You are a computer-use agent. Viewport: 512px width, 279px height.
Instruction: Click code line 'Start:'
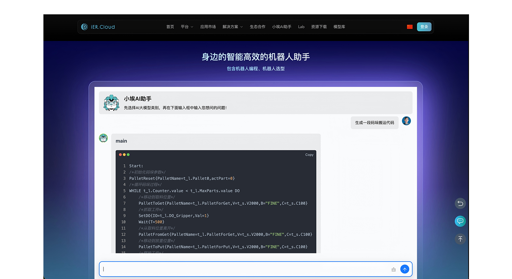tap(136, 166)
